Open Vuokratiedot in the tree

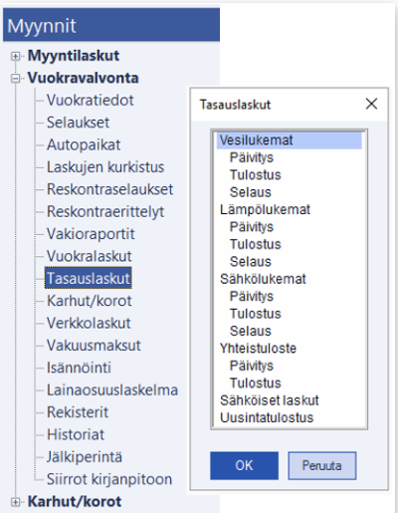coord(91,101)
